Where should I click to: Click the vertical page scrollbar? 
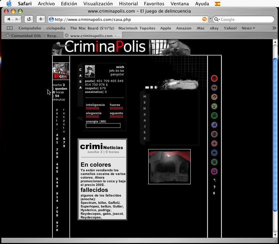pyautogui.click(x=275, y=133)
